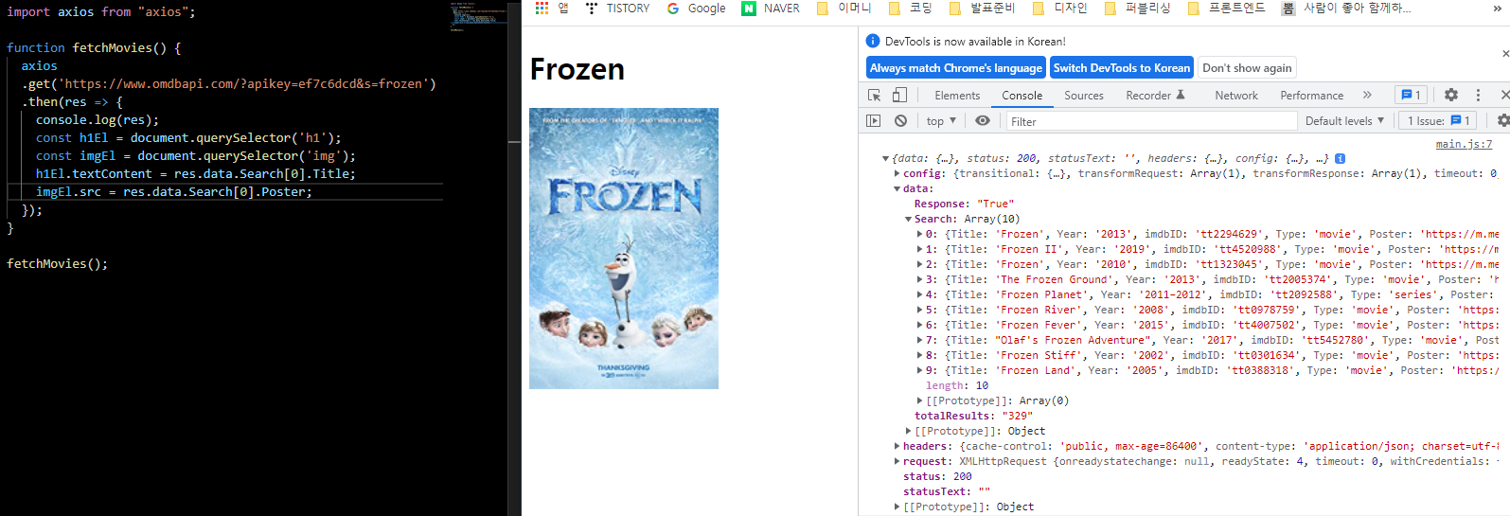Collapse the top-level response object
Screen dimensions: 1510x516
[x=885, y=159]
